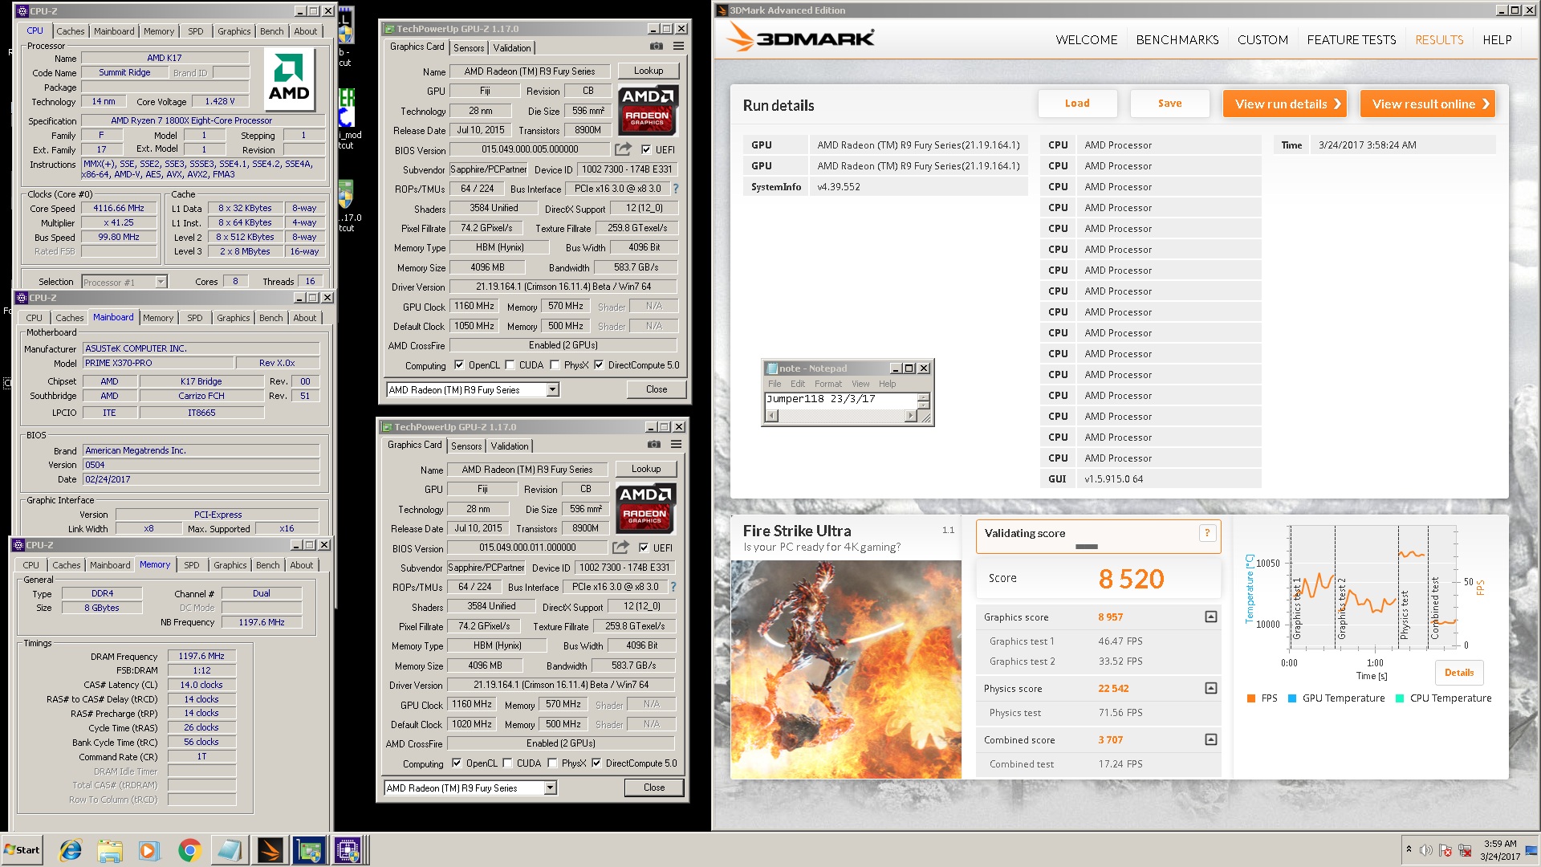Toggle CUDA checkbox in lower GPU-Z window

pos(507,763)
